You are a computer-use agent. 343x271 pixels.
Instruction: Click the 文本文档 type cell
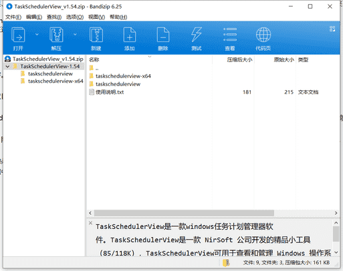[308, 92]
